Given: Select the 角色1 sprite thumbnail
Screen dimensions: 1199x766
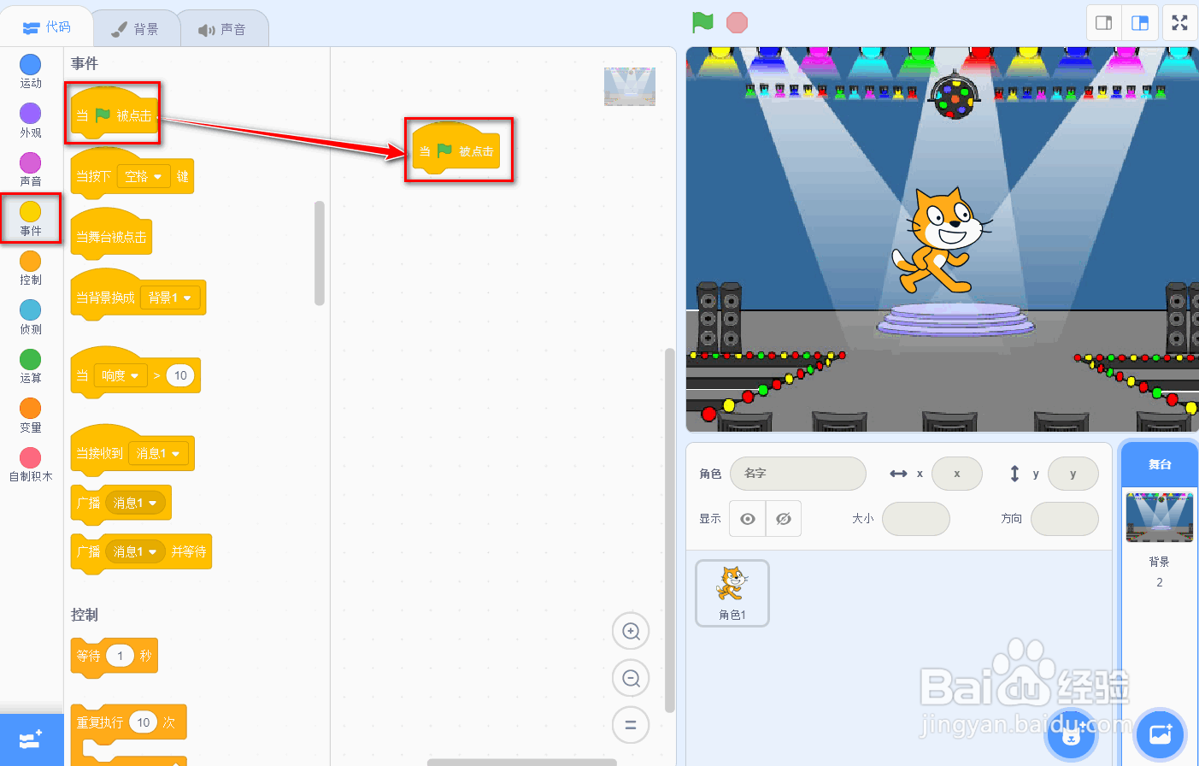Looking at the screenshot, I should tap(732, 593).
